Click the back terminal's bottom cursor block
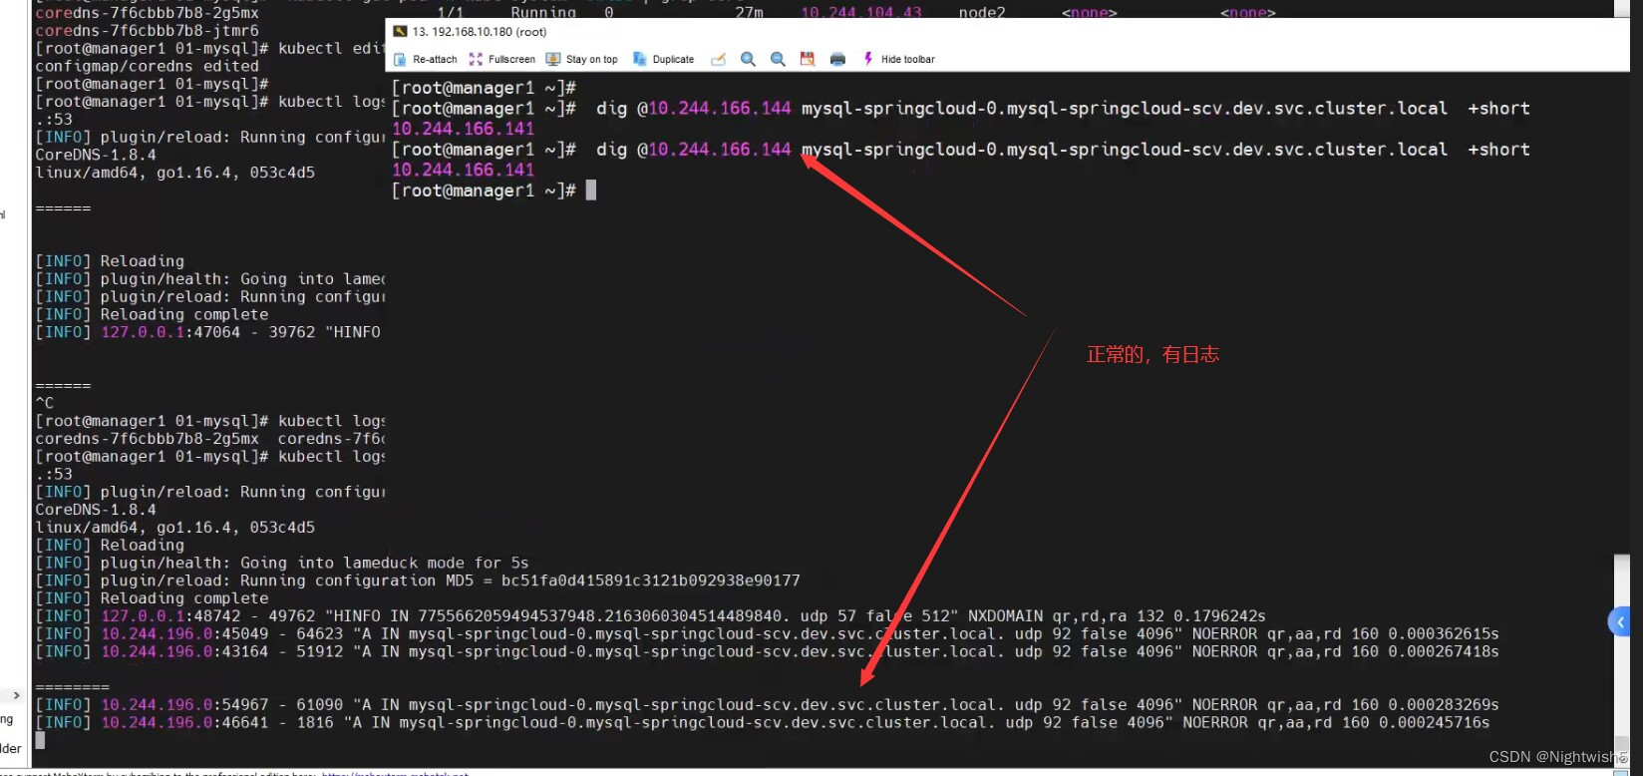 coord(40,740)
